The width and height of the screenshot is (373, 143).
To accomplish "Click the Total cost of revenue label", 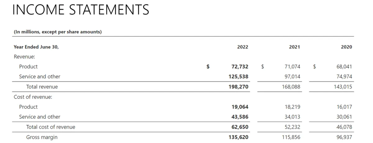I will tap(51, 127).
